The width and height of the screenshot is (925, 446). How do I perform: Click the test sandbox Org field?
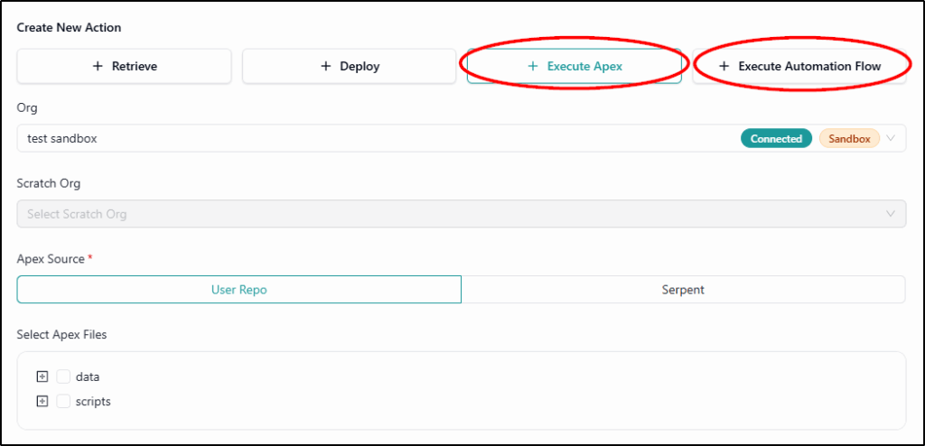tap(361, 139)
